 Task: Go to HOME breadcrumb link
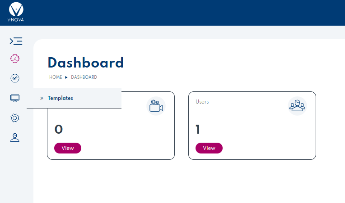click(56, 77)
